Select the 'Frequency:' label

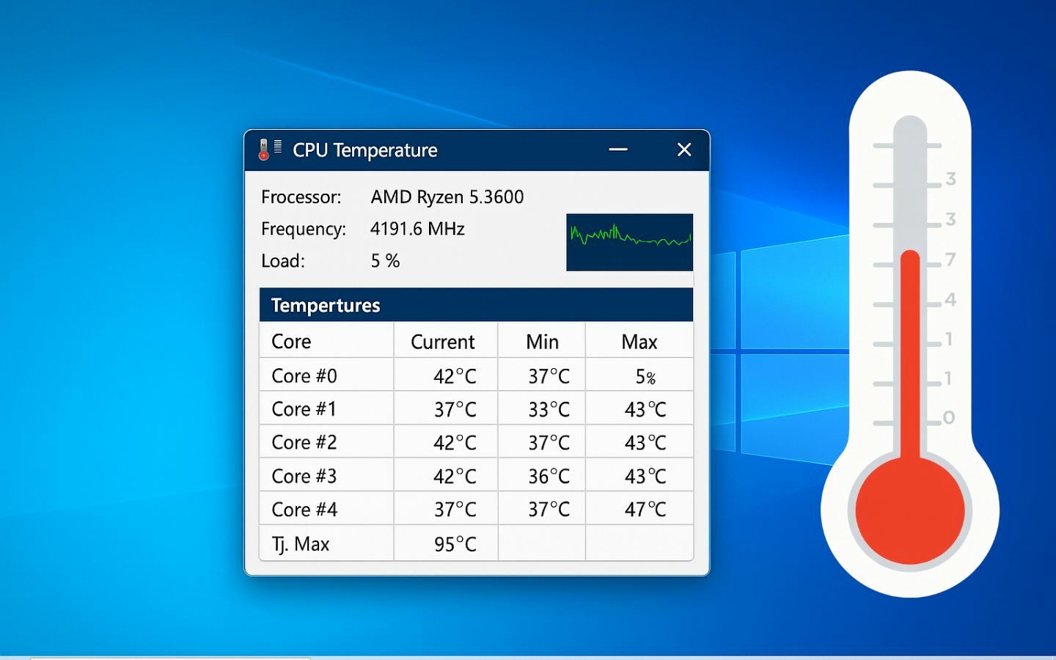pos(304,229)
